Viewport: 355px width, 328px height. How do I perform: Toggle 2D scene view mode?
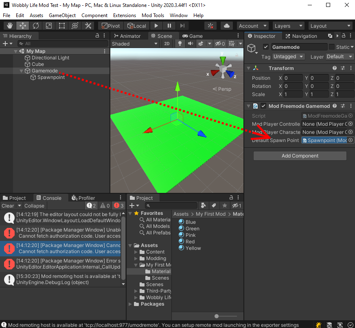tap(167, 44)
